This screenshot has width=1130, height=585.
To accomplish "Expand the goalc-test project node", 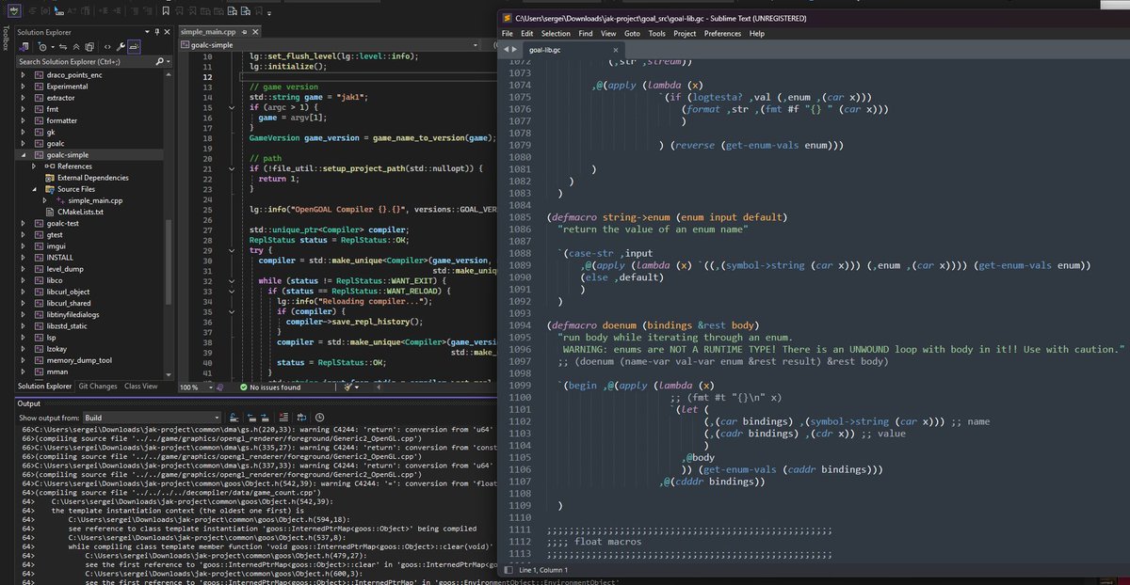I will pyautogui.click(x=24, y=224).
